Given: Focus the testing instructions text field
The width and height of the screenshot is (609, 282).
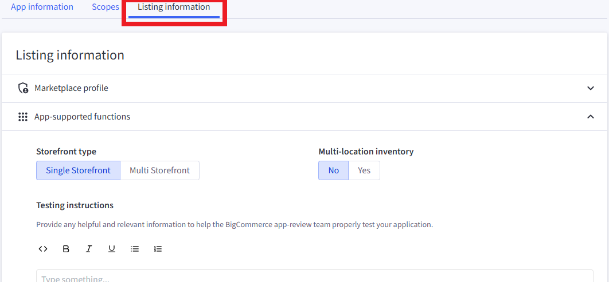Looking at the screenshot, I should click(x=314, y=276).
